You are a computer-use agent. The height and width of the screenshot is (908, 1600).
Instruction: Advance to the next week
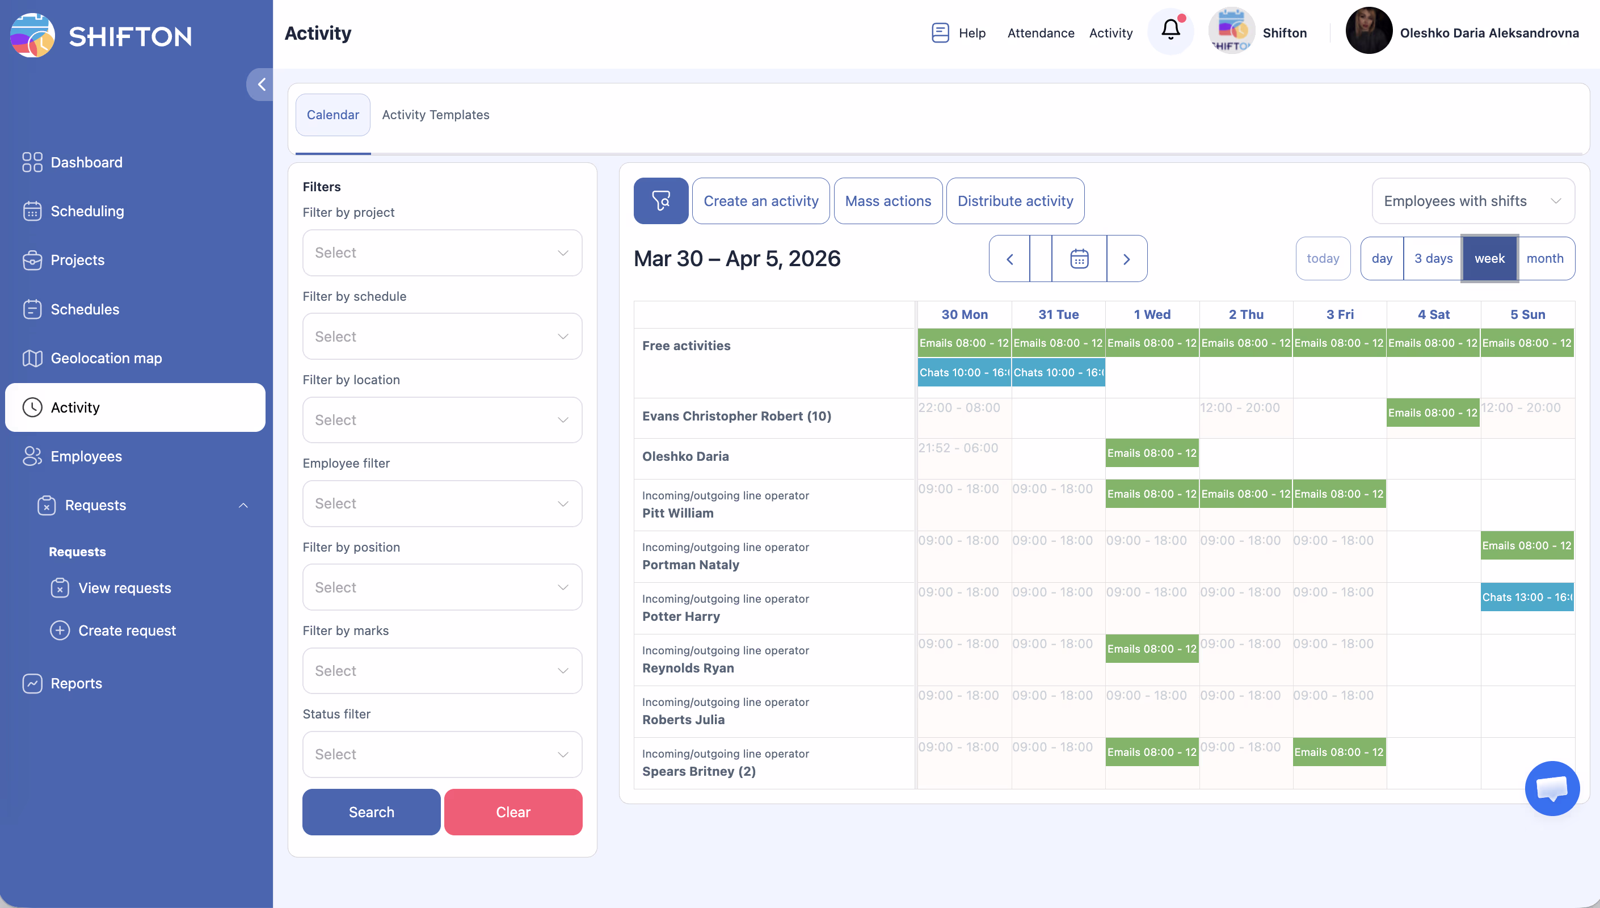[1126, 258]
